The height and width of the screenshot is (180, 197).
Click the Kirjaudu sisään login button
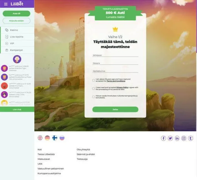click(x=16, y=21)
